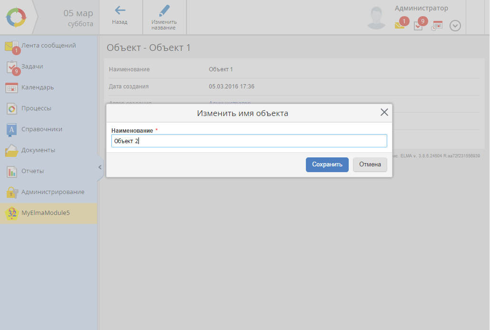
Task: Open the Календарь sidebar item
Action: pos(37,87)
